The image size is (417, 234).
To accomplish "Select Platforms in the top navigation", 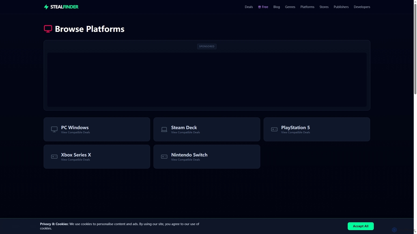I will point(307,7).
